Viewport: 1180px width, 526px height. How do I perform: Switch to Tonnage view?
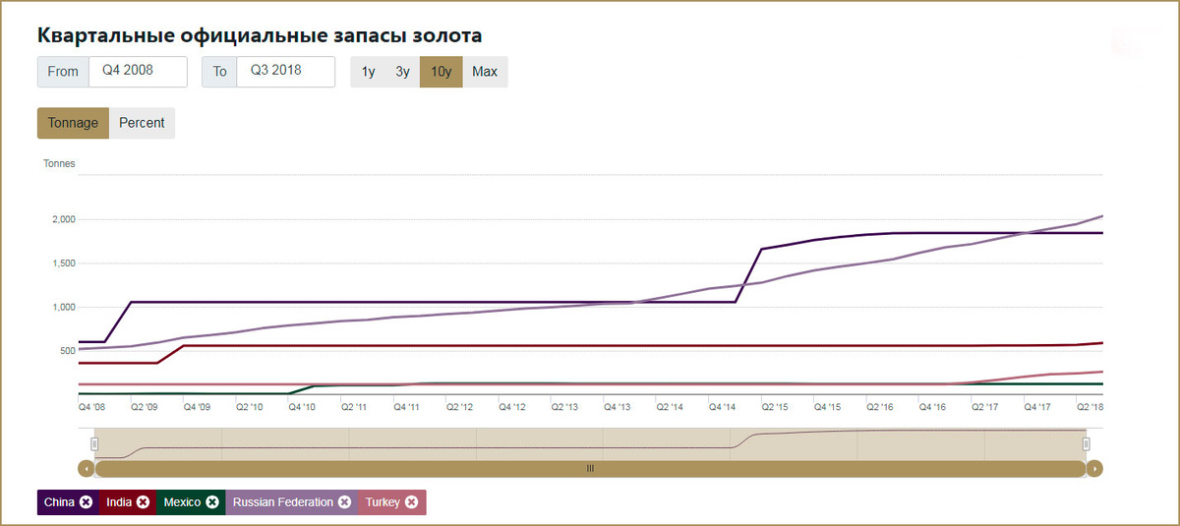(x=73, y=123)
